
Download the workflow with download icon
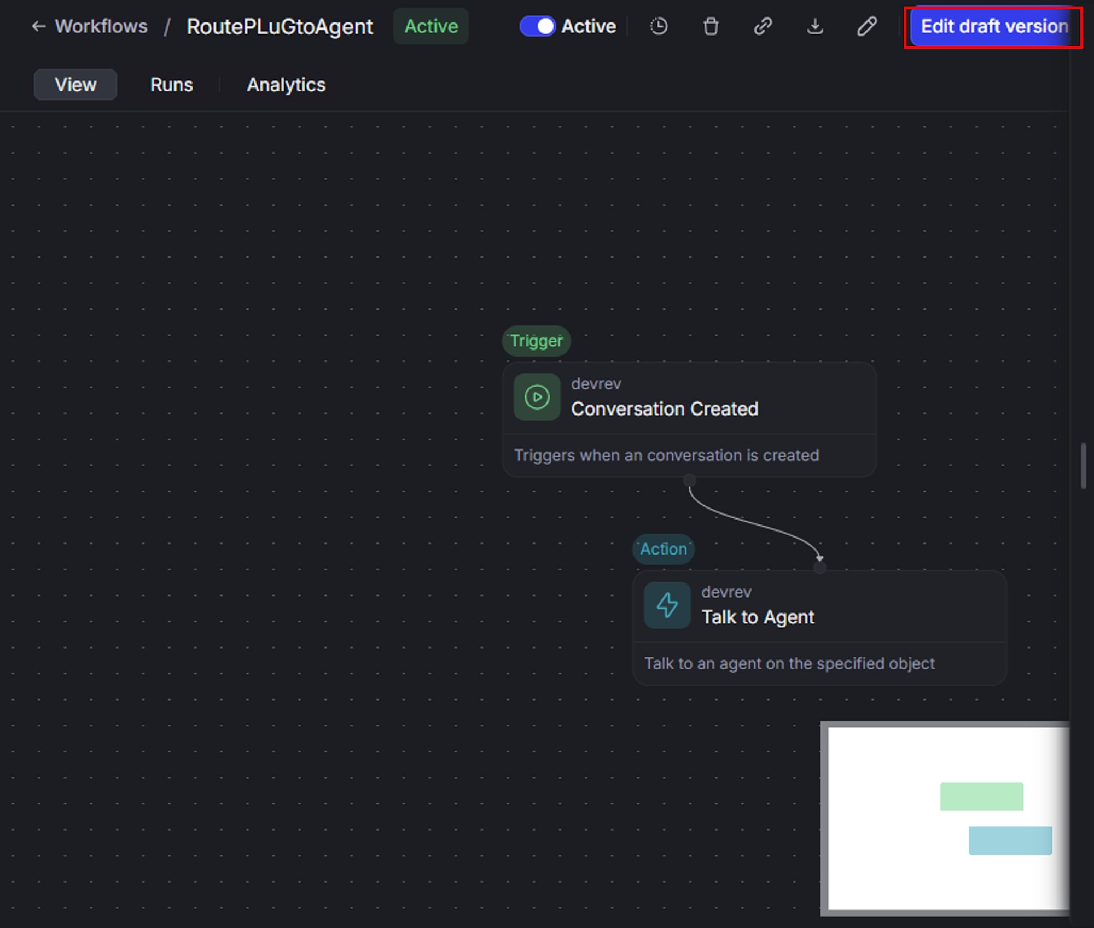point(815,26)
